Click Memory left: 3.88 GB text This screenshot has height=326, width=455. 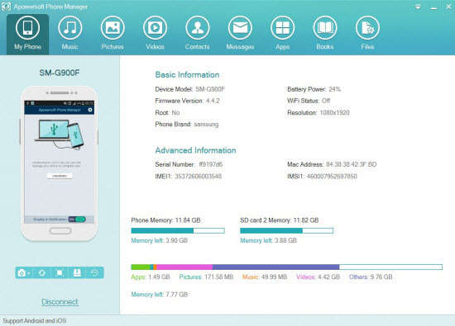268,240
